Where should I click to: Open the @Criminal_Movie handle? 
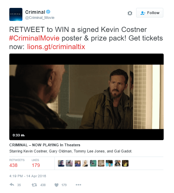pos(40,18)
